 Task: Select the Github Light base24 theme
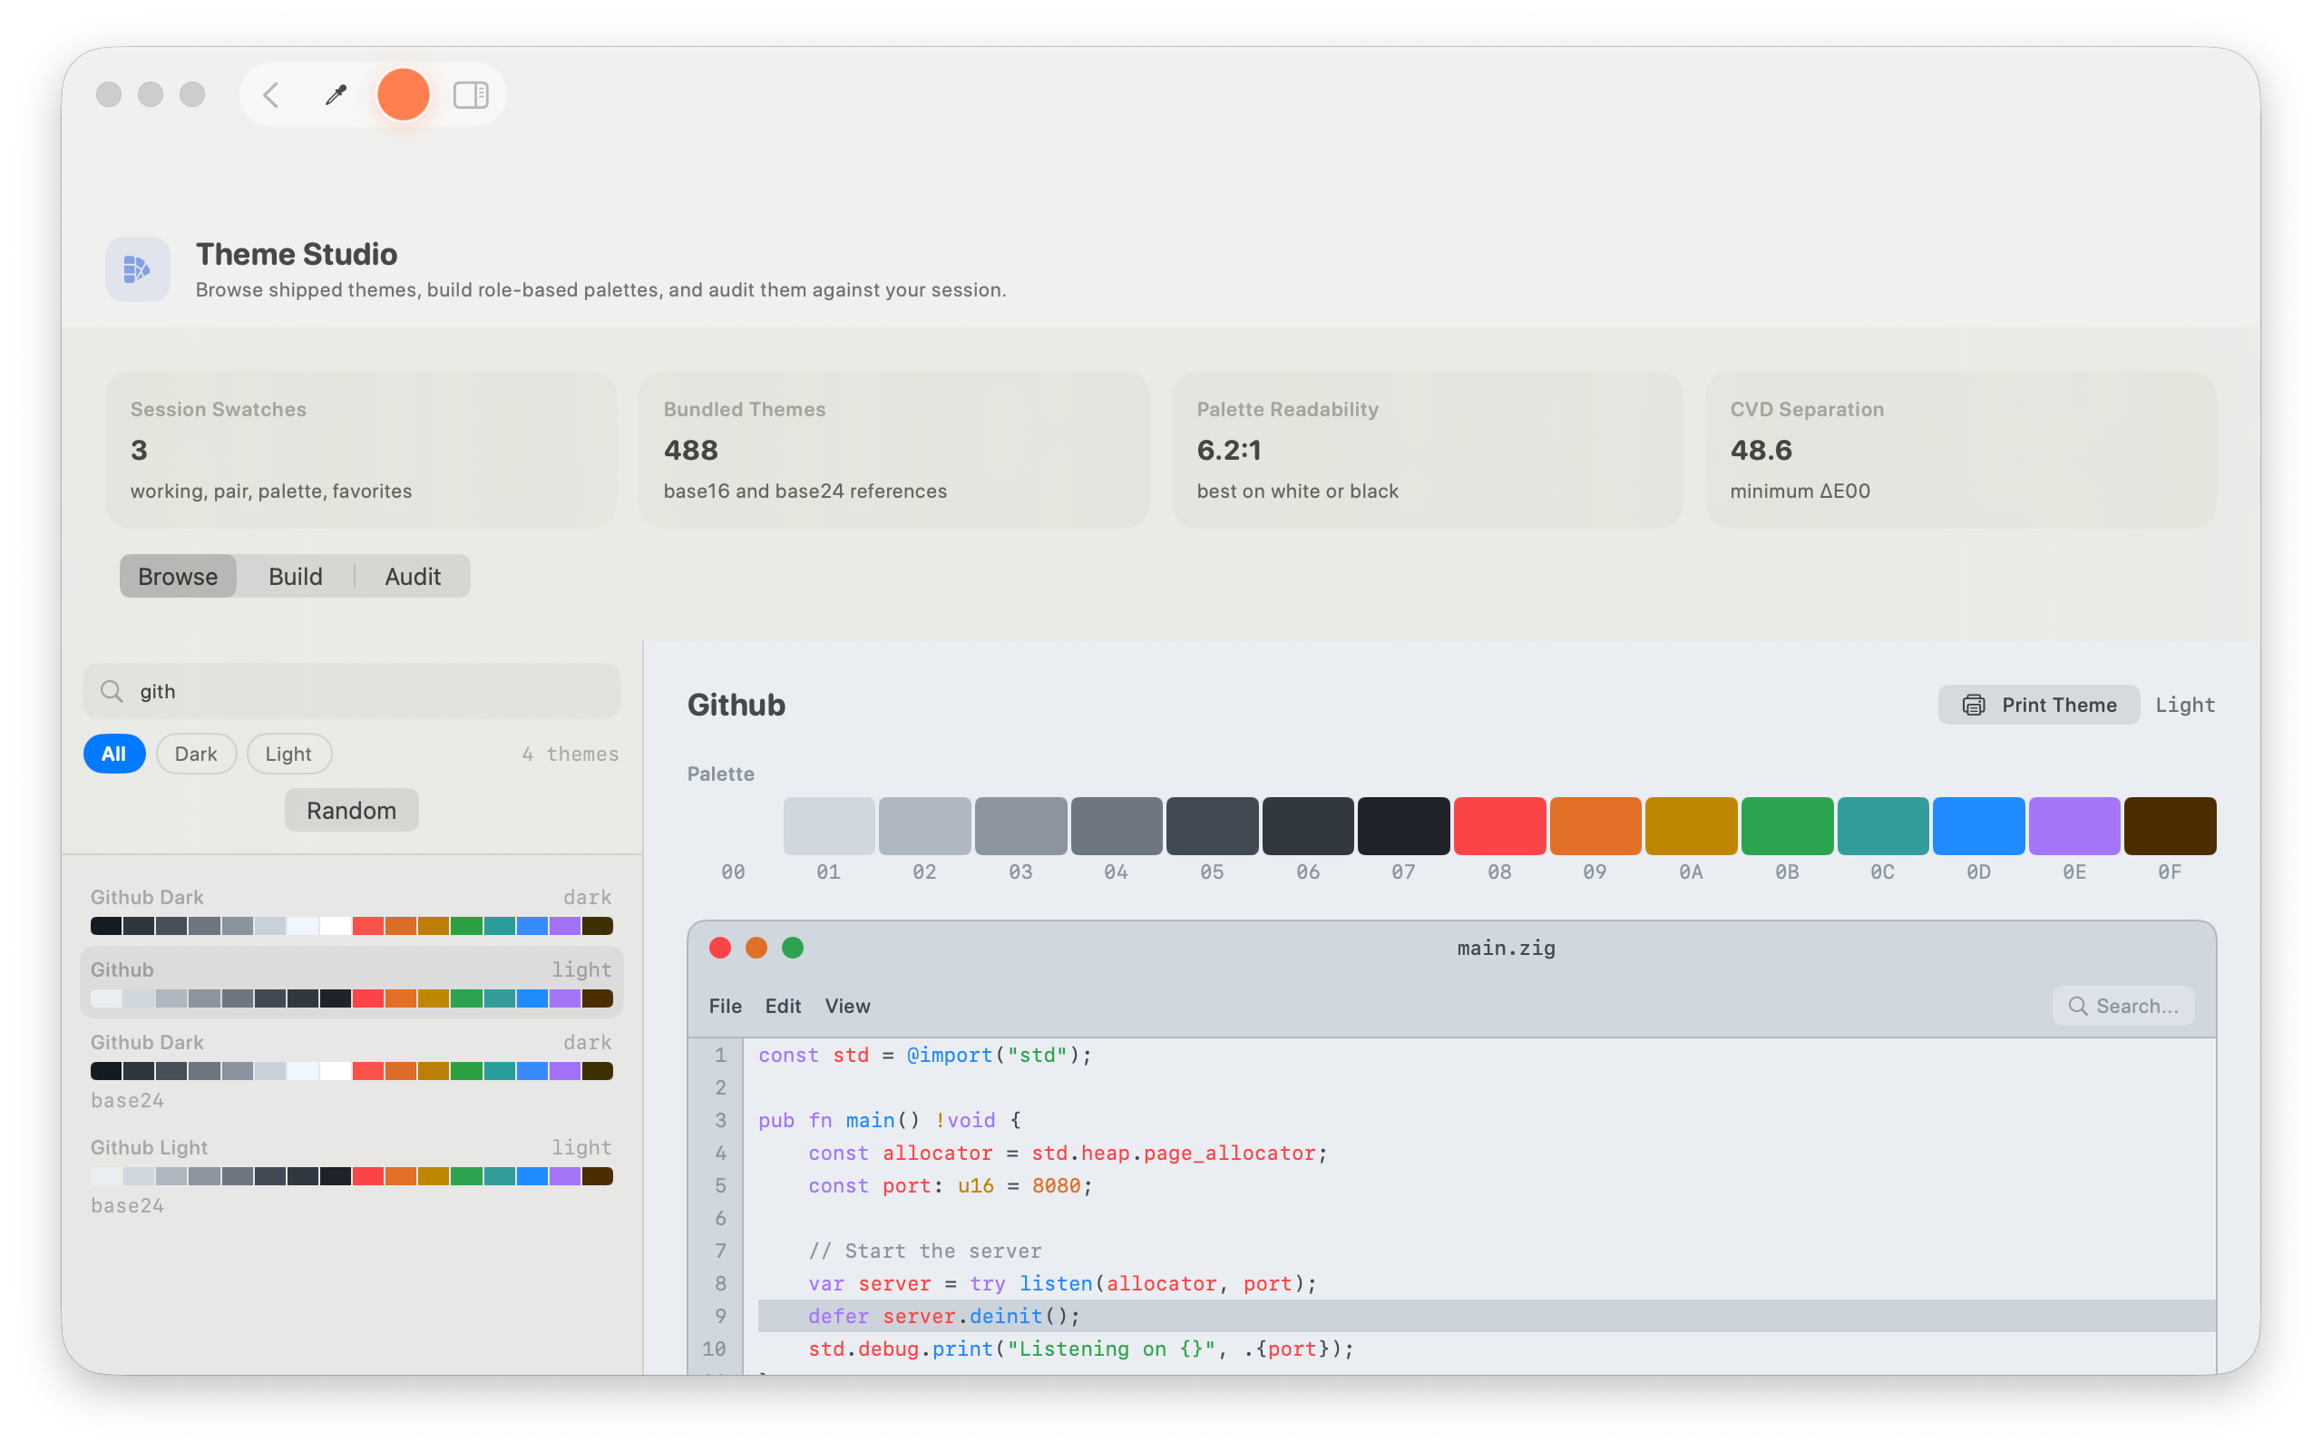tap(352, 1177)
